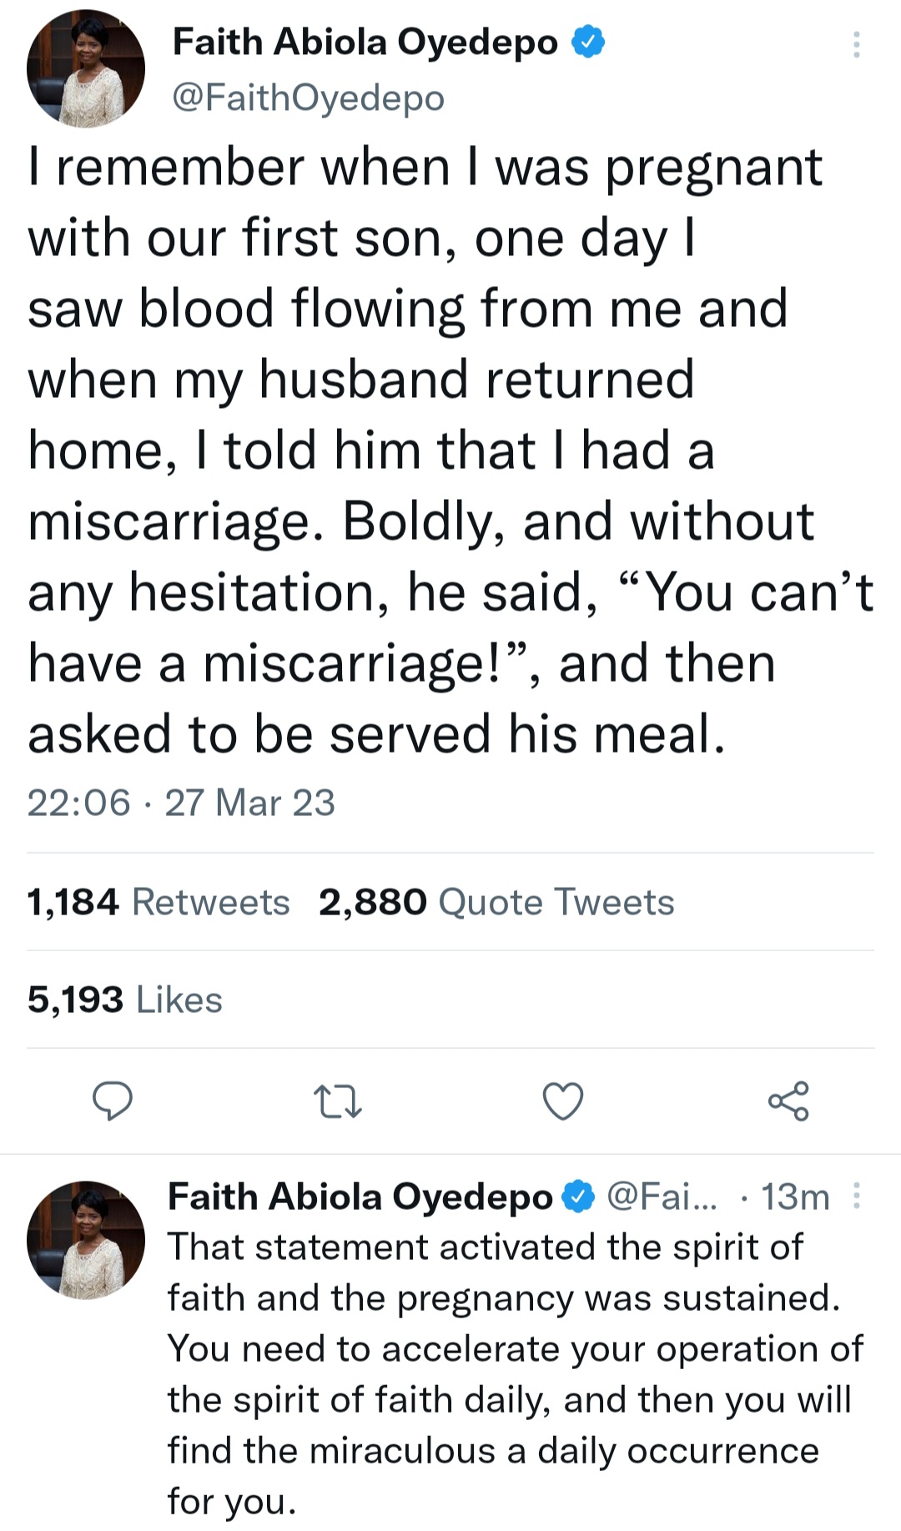Screen dimensions: 901x1531
Task: Tap author name on the reply tweet
Action: [x=360, y=1196]
